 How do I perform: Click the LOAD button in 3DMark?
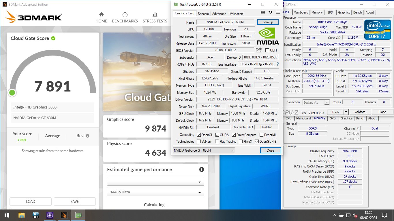pos(31,201)
